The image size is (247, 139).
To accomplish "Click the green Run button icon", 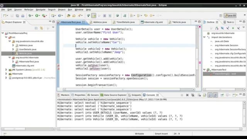I will [37, 15].
